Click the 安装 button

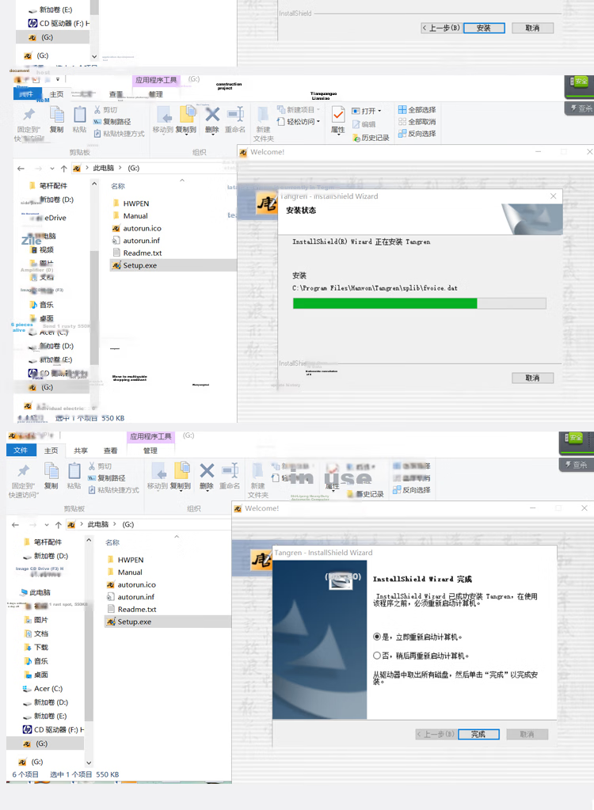pos(484,28)
